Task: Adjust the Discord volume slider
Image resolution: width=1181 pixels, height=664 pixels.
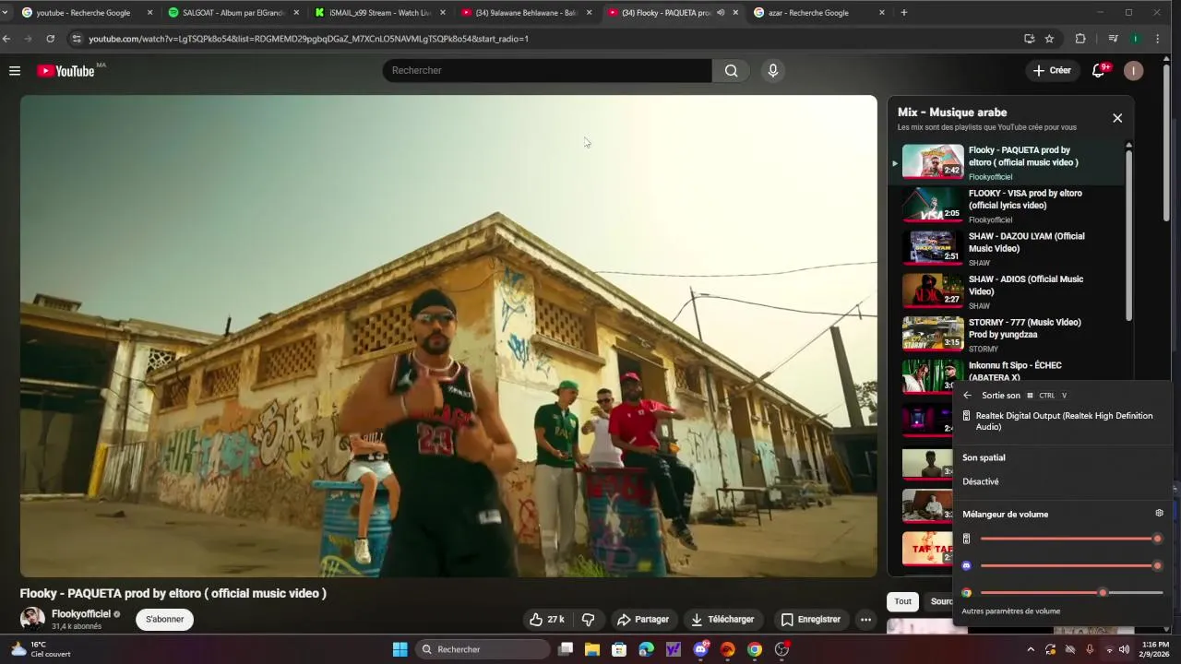Action: 1071,565
